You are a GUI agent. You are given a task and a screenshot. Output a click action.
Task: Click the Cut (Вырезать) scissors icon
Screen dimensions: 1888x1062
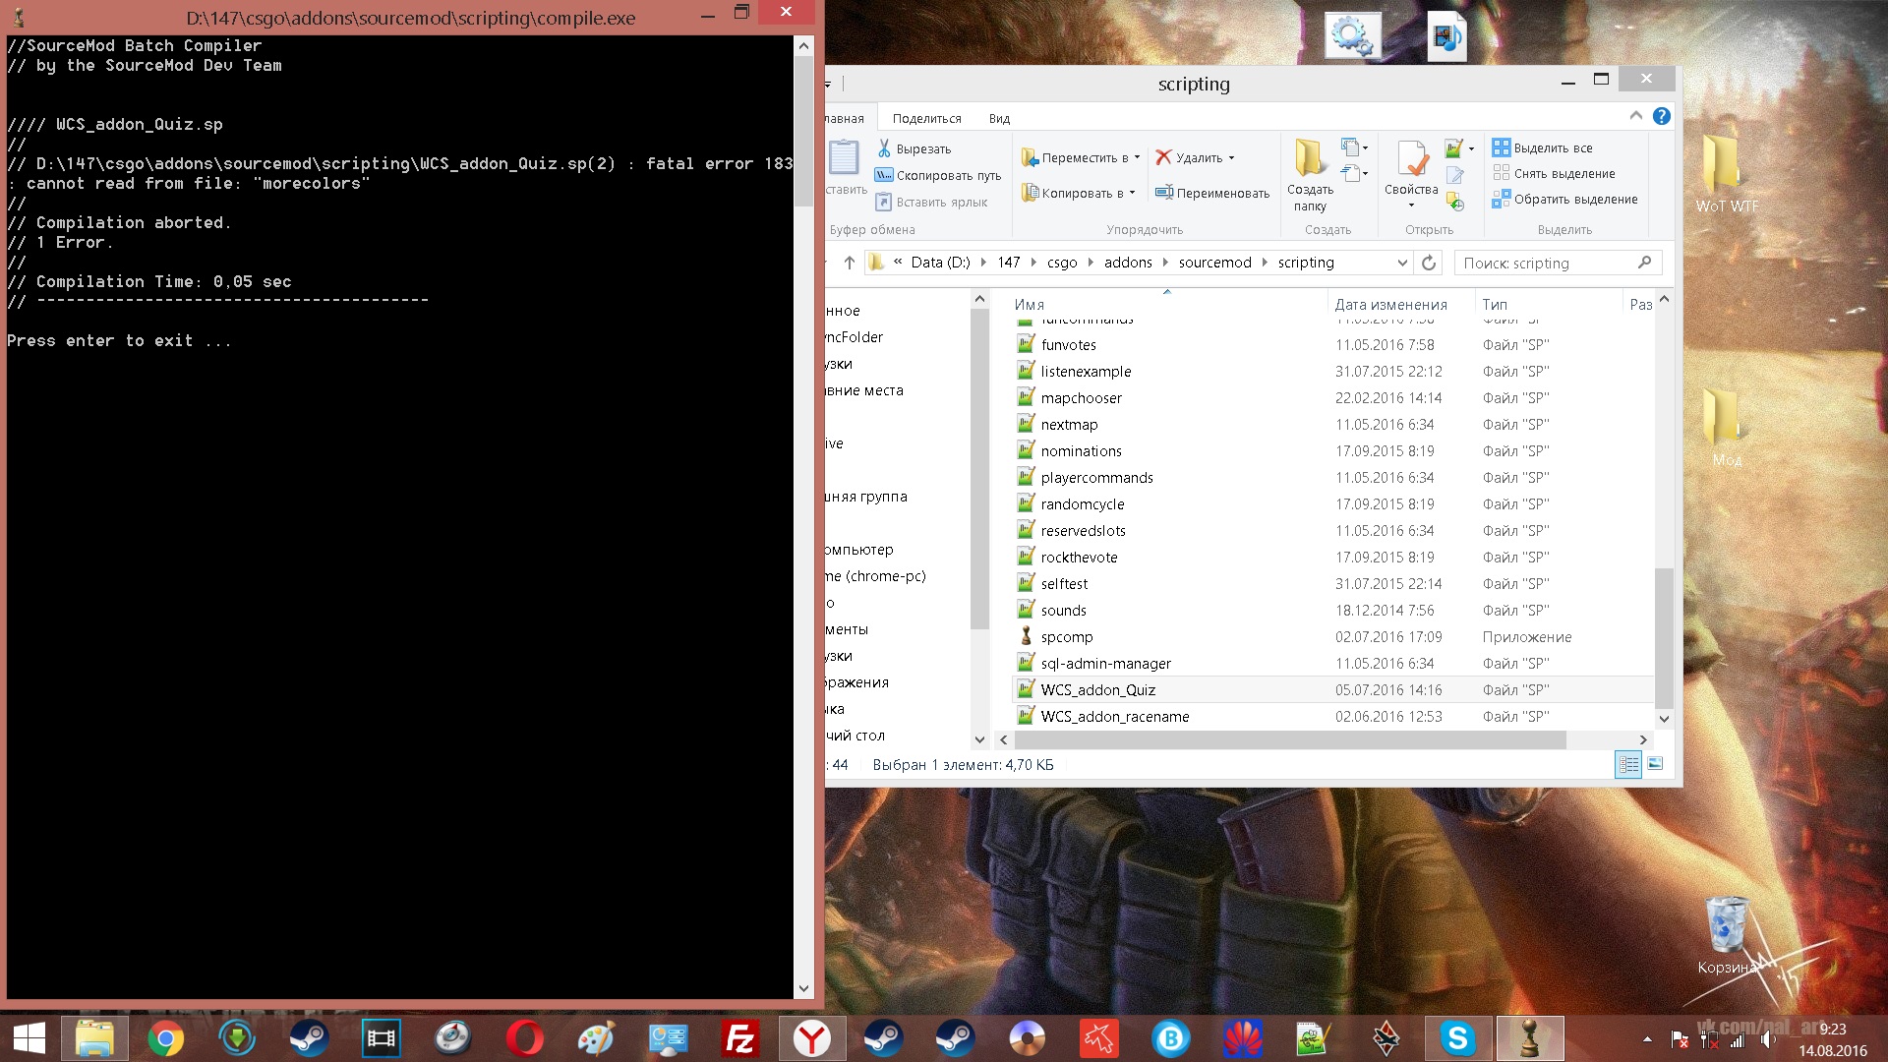884,148
